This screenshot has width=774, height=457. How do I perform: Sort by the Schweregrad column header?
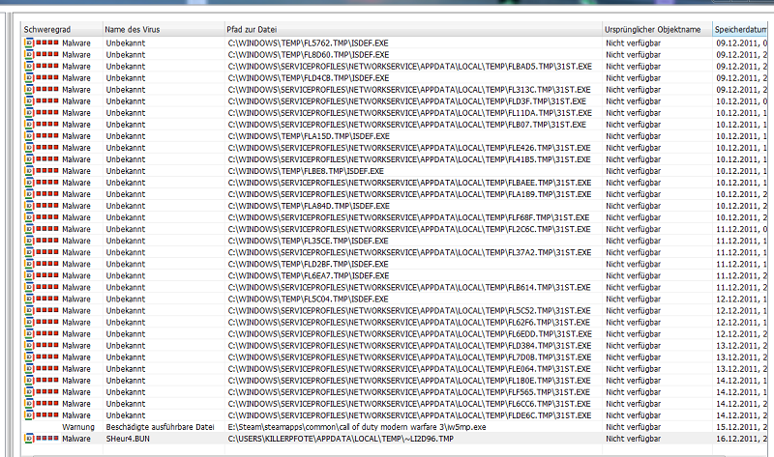[x=62, y=30]
